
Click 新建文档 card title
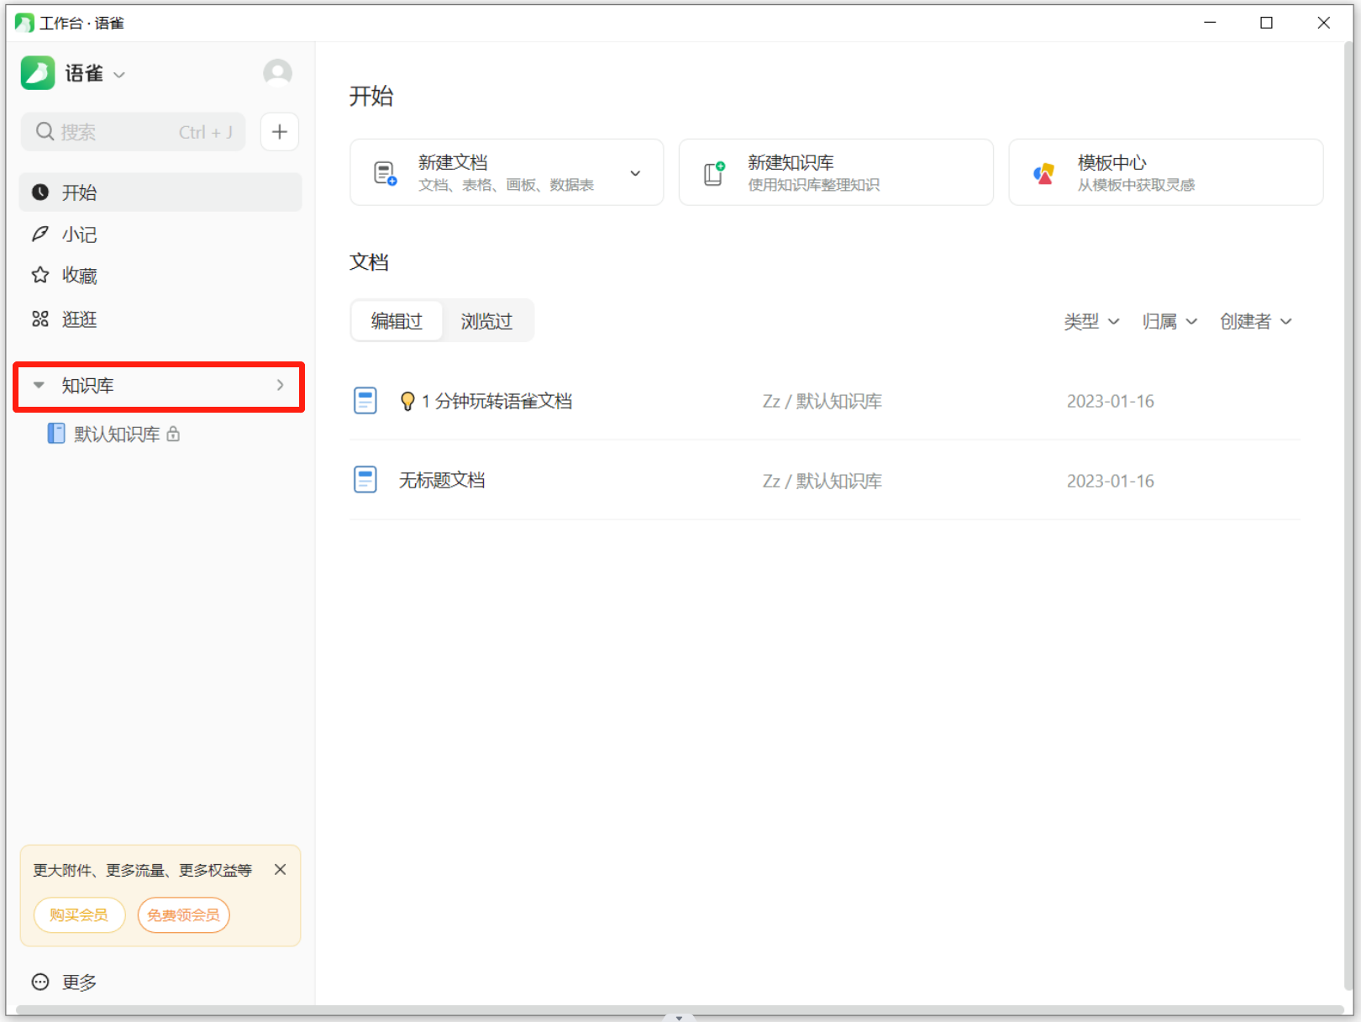coord(453,162)
